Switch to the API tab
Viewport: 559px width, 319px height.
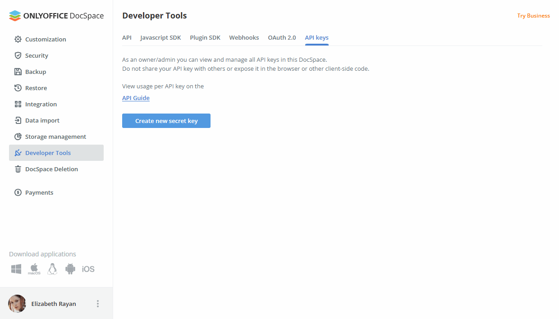click(127, 37)
